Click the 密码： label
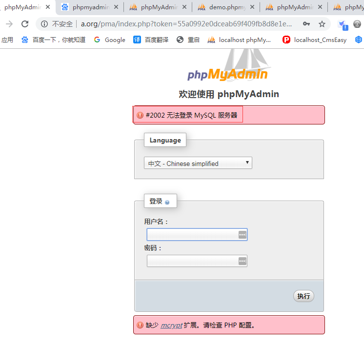364x347 pixels. click(153, 248)
